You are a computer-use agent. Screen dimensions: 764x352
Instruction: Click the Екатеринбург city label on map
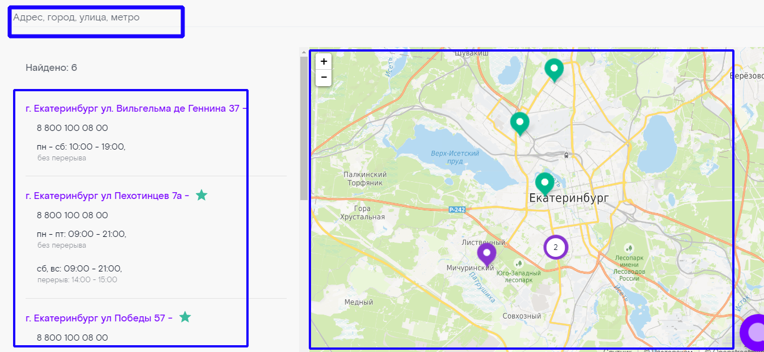point(569,198)
